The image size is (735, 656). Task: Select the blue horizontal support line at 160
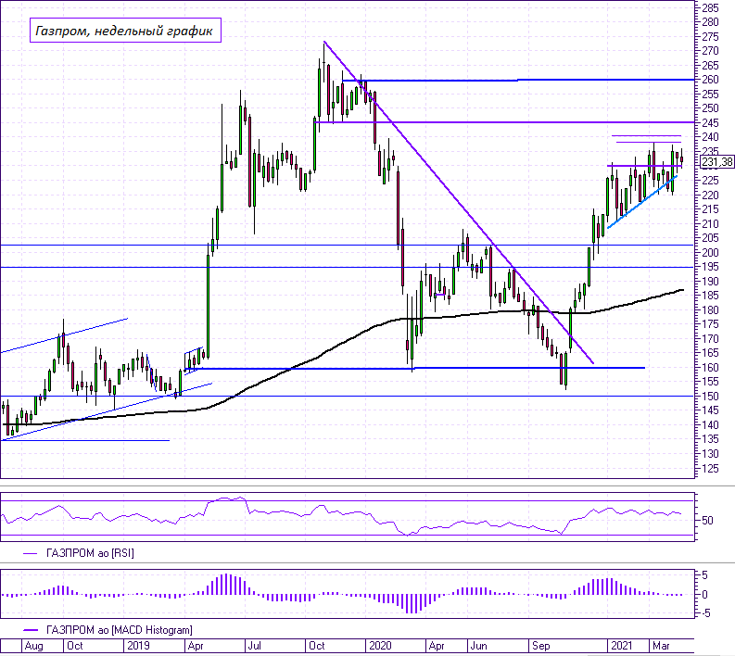(415, 368)
